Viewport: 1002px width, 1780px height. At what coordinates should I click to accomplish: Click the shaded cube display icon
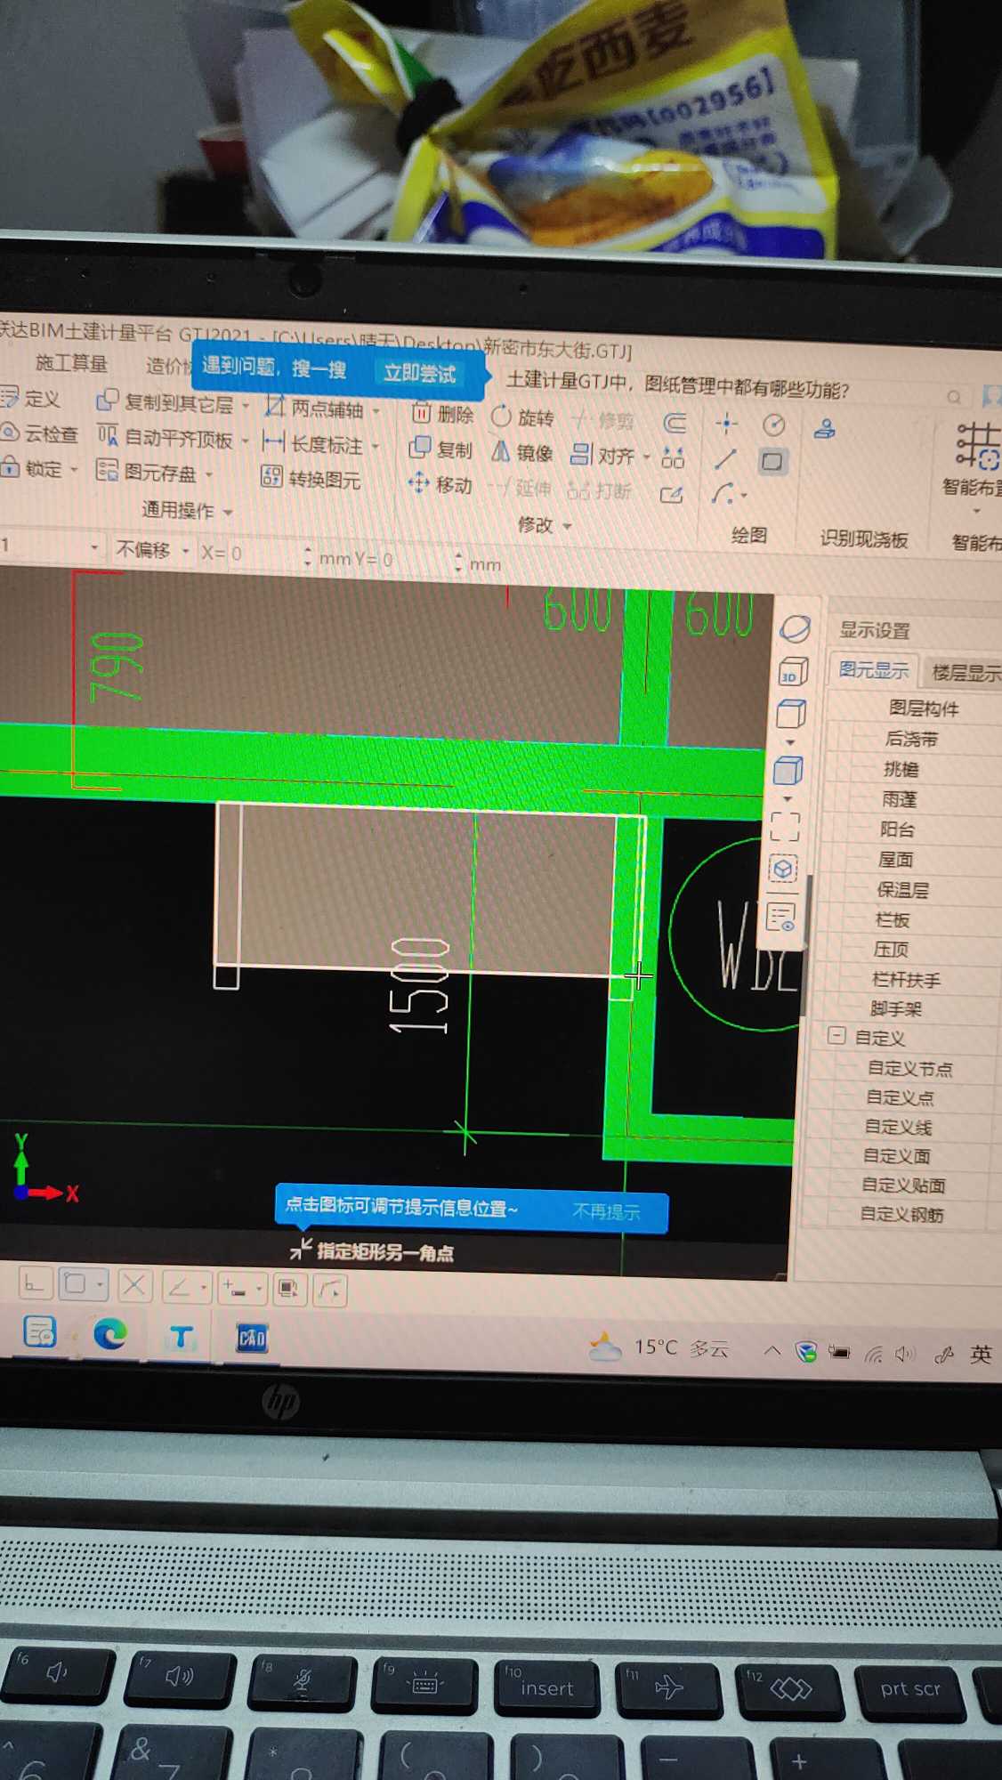(788, 771)
